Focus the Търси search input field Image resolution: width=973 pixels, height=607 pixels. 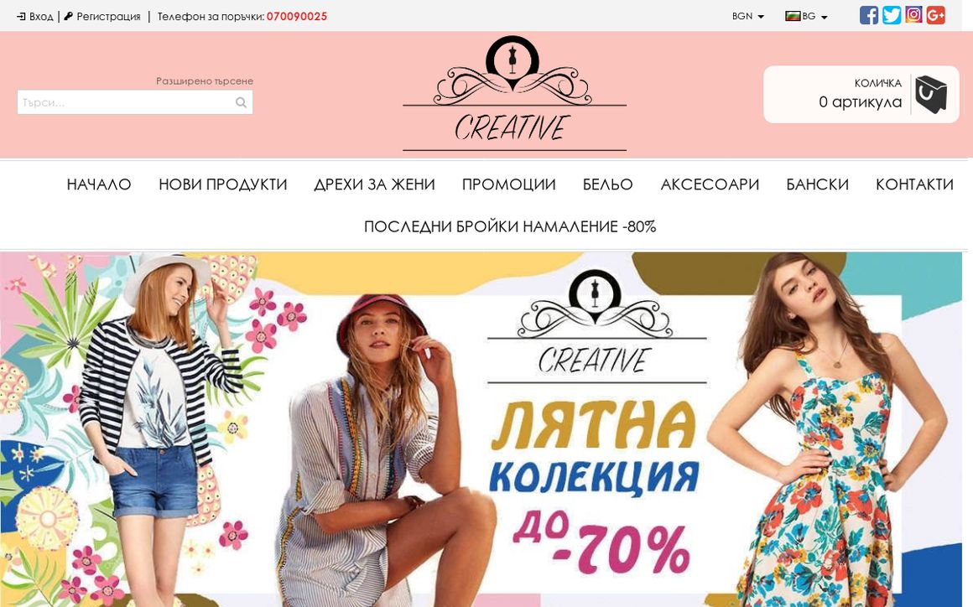[x=135, y=102]
